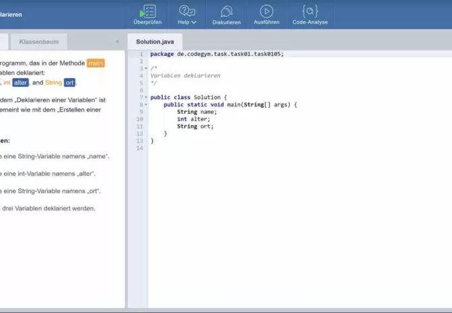Click the Überprüfen label in the toolbar
The width and height of the screenshot is (452, 313).
coord(147,22)
